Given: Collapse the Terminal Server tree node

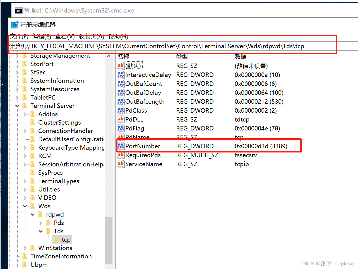Looking at the screenshot, I should click(17, 106).
